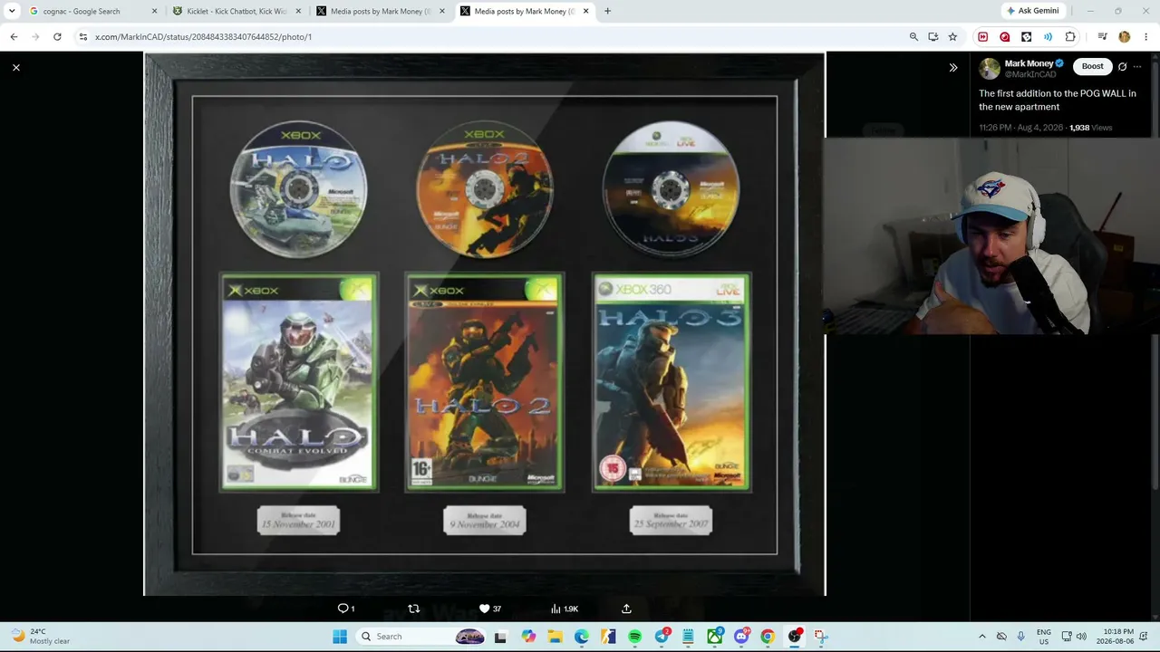Go back to the previous page
This screenshot has width=1160, height=652.
[14, 37]
